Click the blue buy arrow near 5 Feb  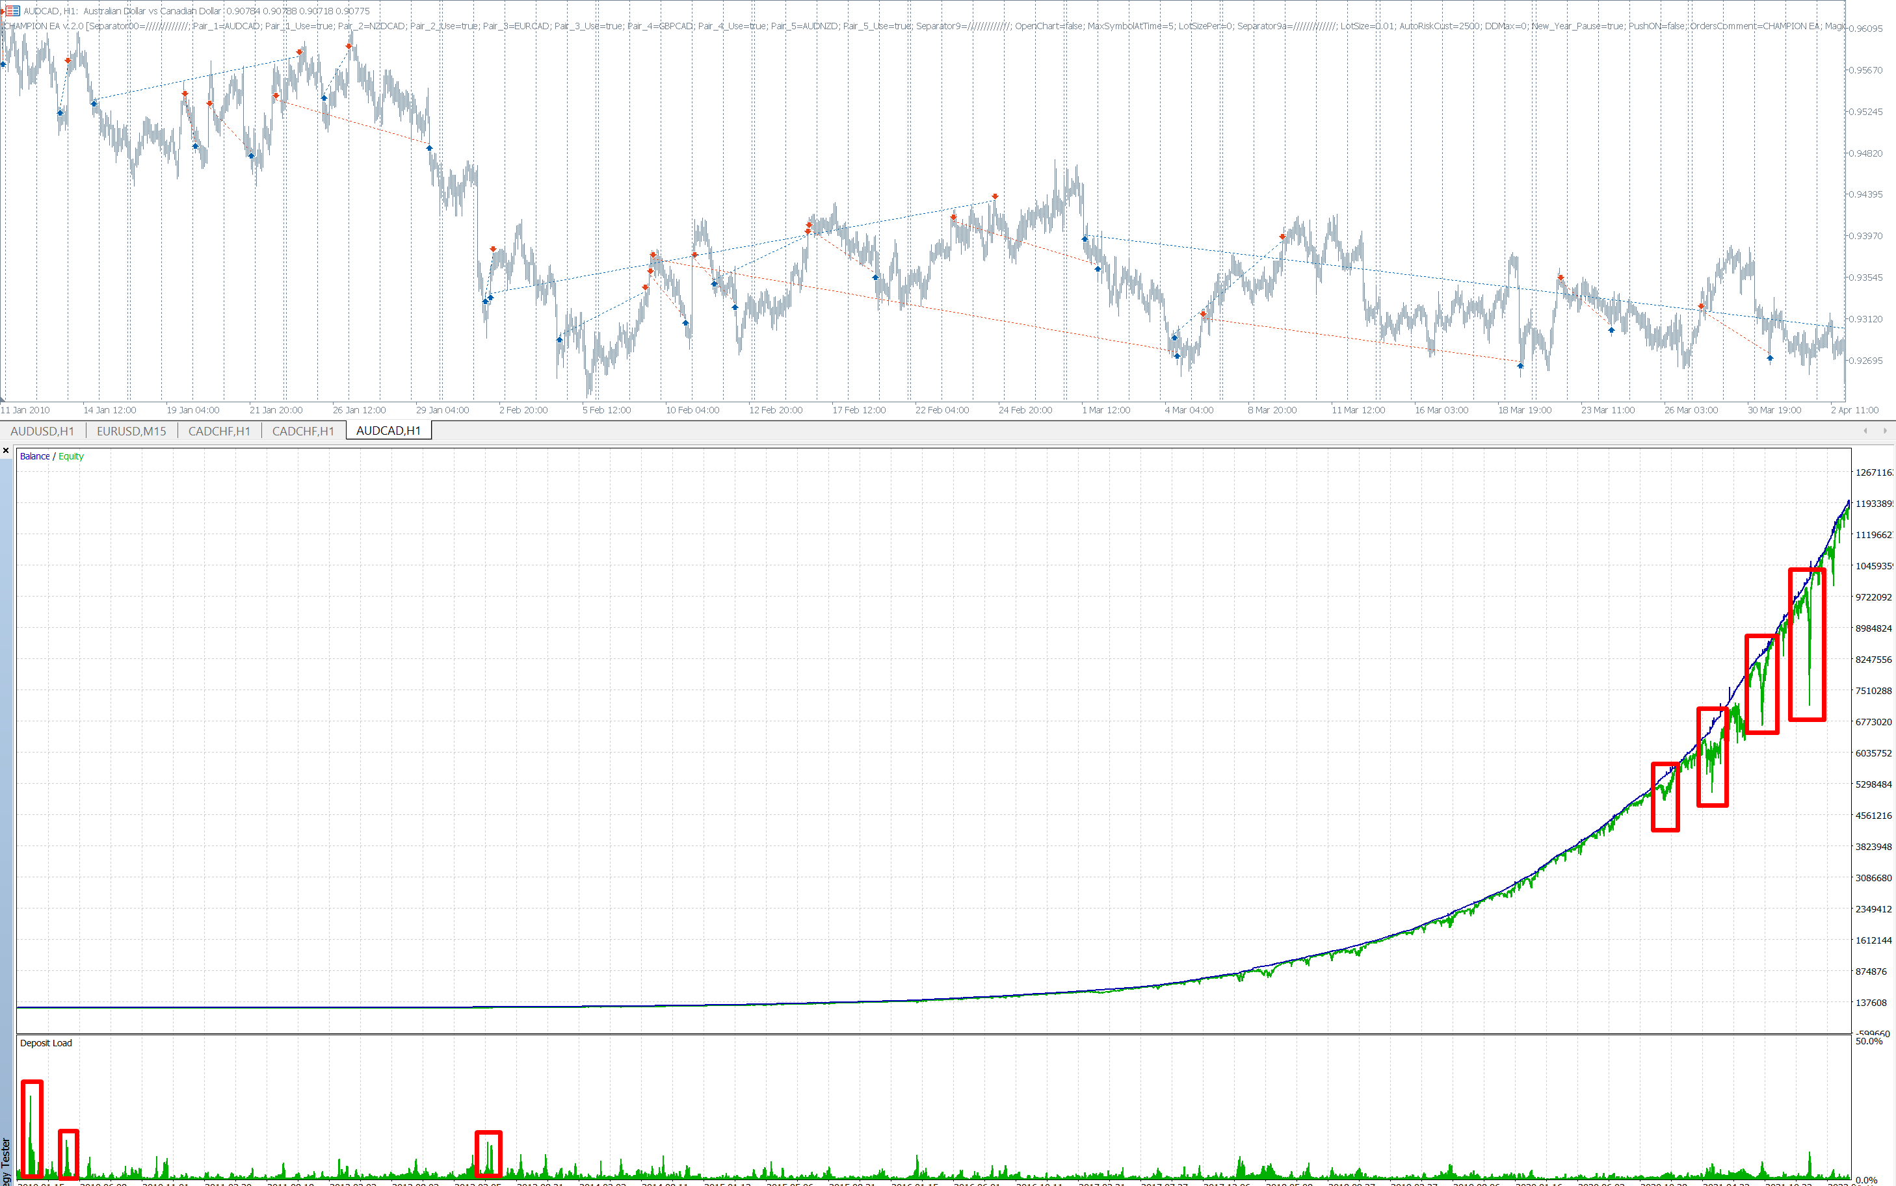click(x=560, y=340)
